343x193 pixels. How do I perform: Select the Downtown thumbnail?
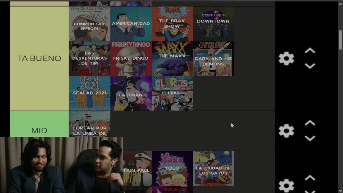point(214,24)
